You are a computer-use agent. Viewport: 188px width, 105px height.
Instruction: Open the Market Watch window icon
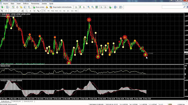[x=13, y=7]
